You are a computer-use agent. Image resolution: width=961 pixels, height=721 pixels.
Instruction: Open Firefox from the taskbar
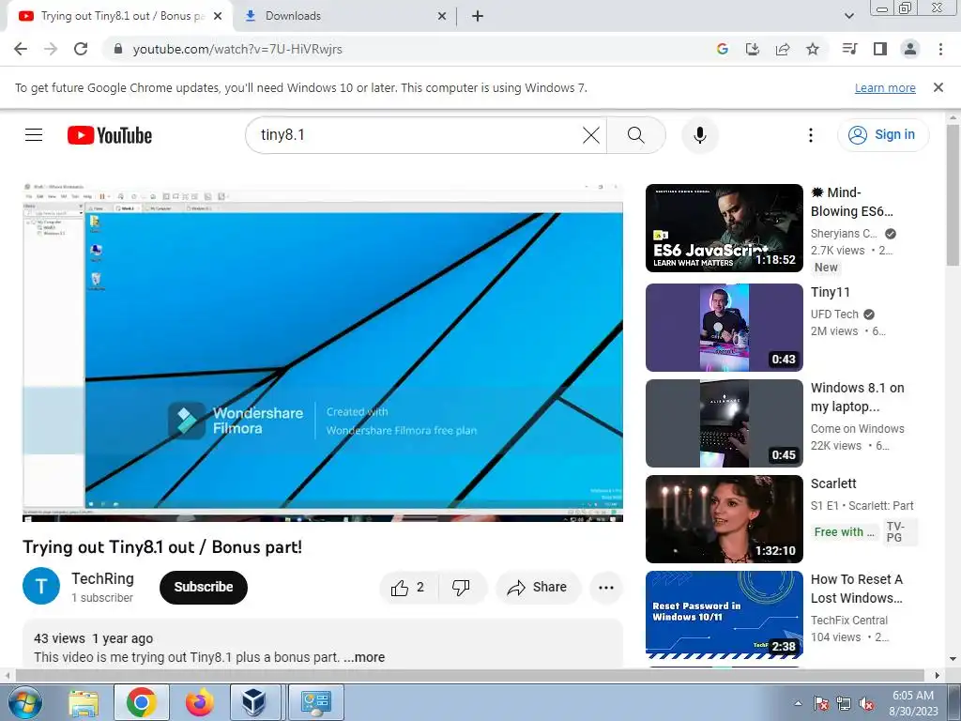(199, 702)
